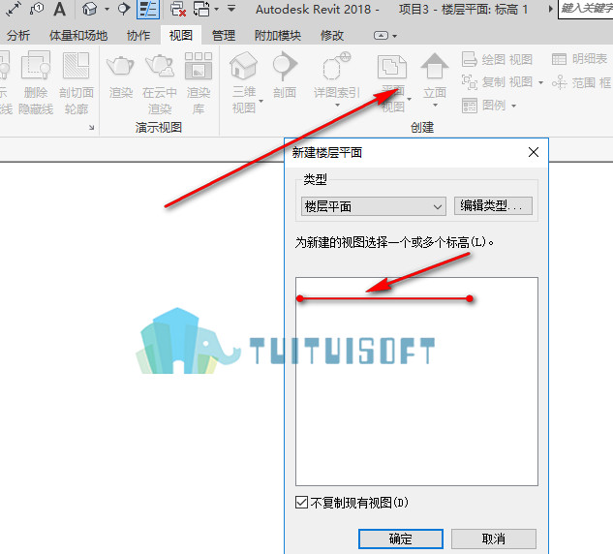Screen dimensions: 613x554
Task: Switch to the 附加模块 ribbon tab
Action: click(278, 36)
